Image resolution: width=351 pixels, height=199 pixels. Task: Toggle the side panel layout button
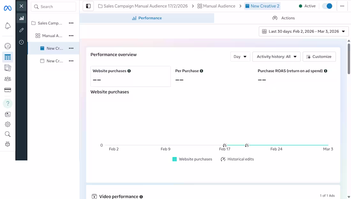(88, 6)
